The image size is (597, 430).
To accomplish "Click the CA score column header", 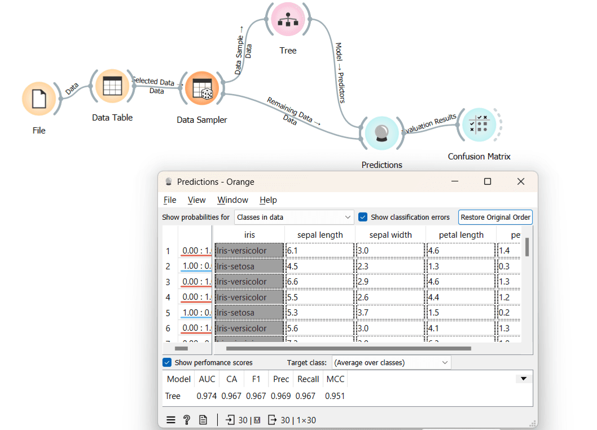I will [x=231, y=379].
